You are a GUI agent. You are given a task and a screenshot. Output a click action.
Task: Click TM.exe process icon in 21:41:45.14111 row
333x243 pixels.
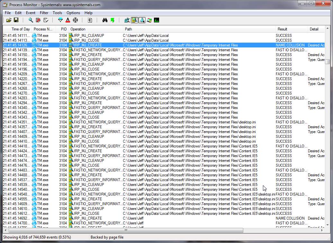tap(34, 36)
